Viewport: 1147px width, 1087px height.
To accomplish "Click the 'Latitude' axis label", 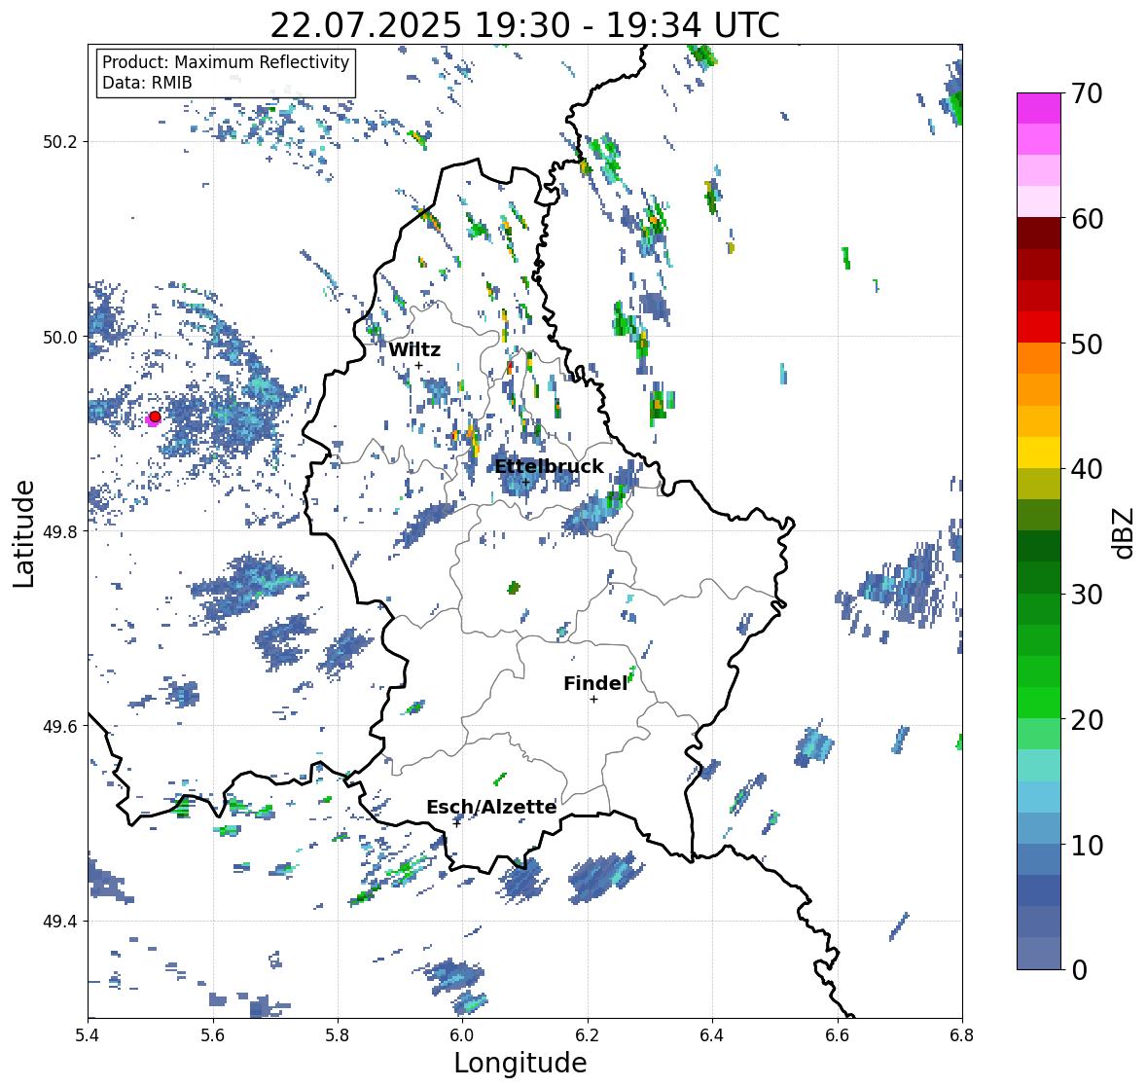I will [23, 533].
